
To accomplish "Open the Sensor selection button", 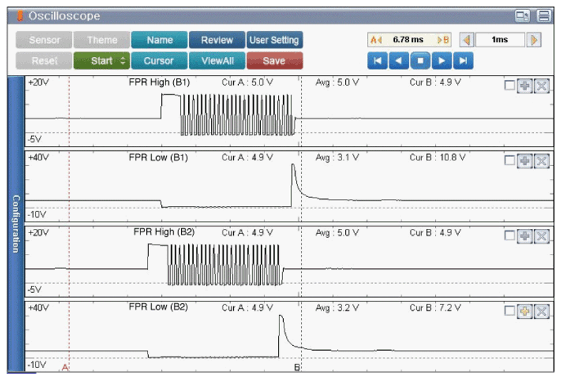I will click(44, 40).
